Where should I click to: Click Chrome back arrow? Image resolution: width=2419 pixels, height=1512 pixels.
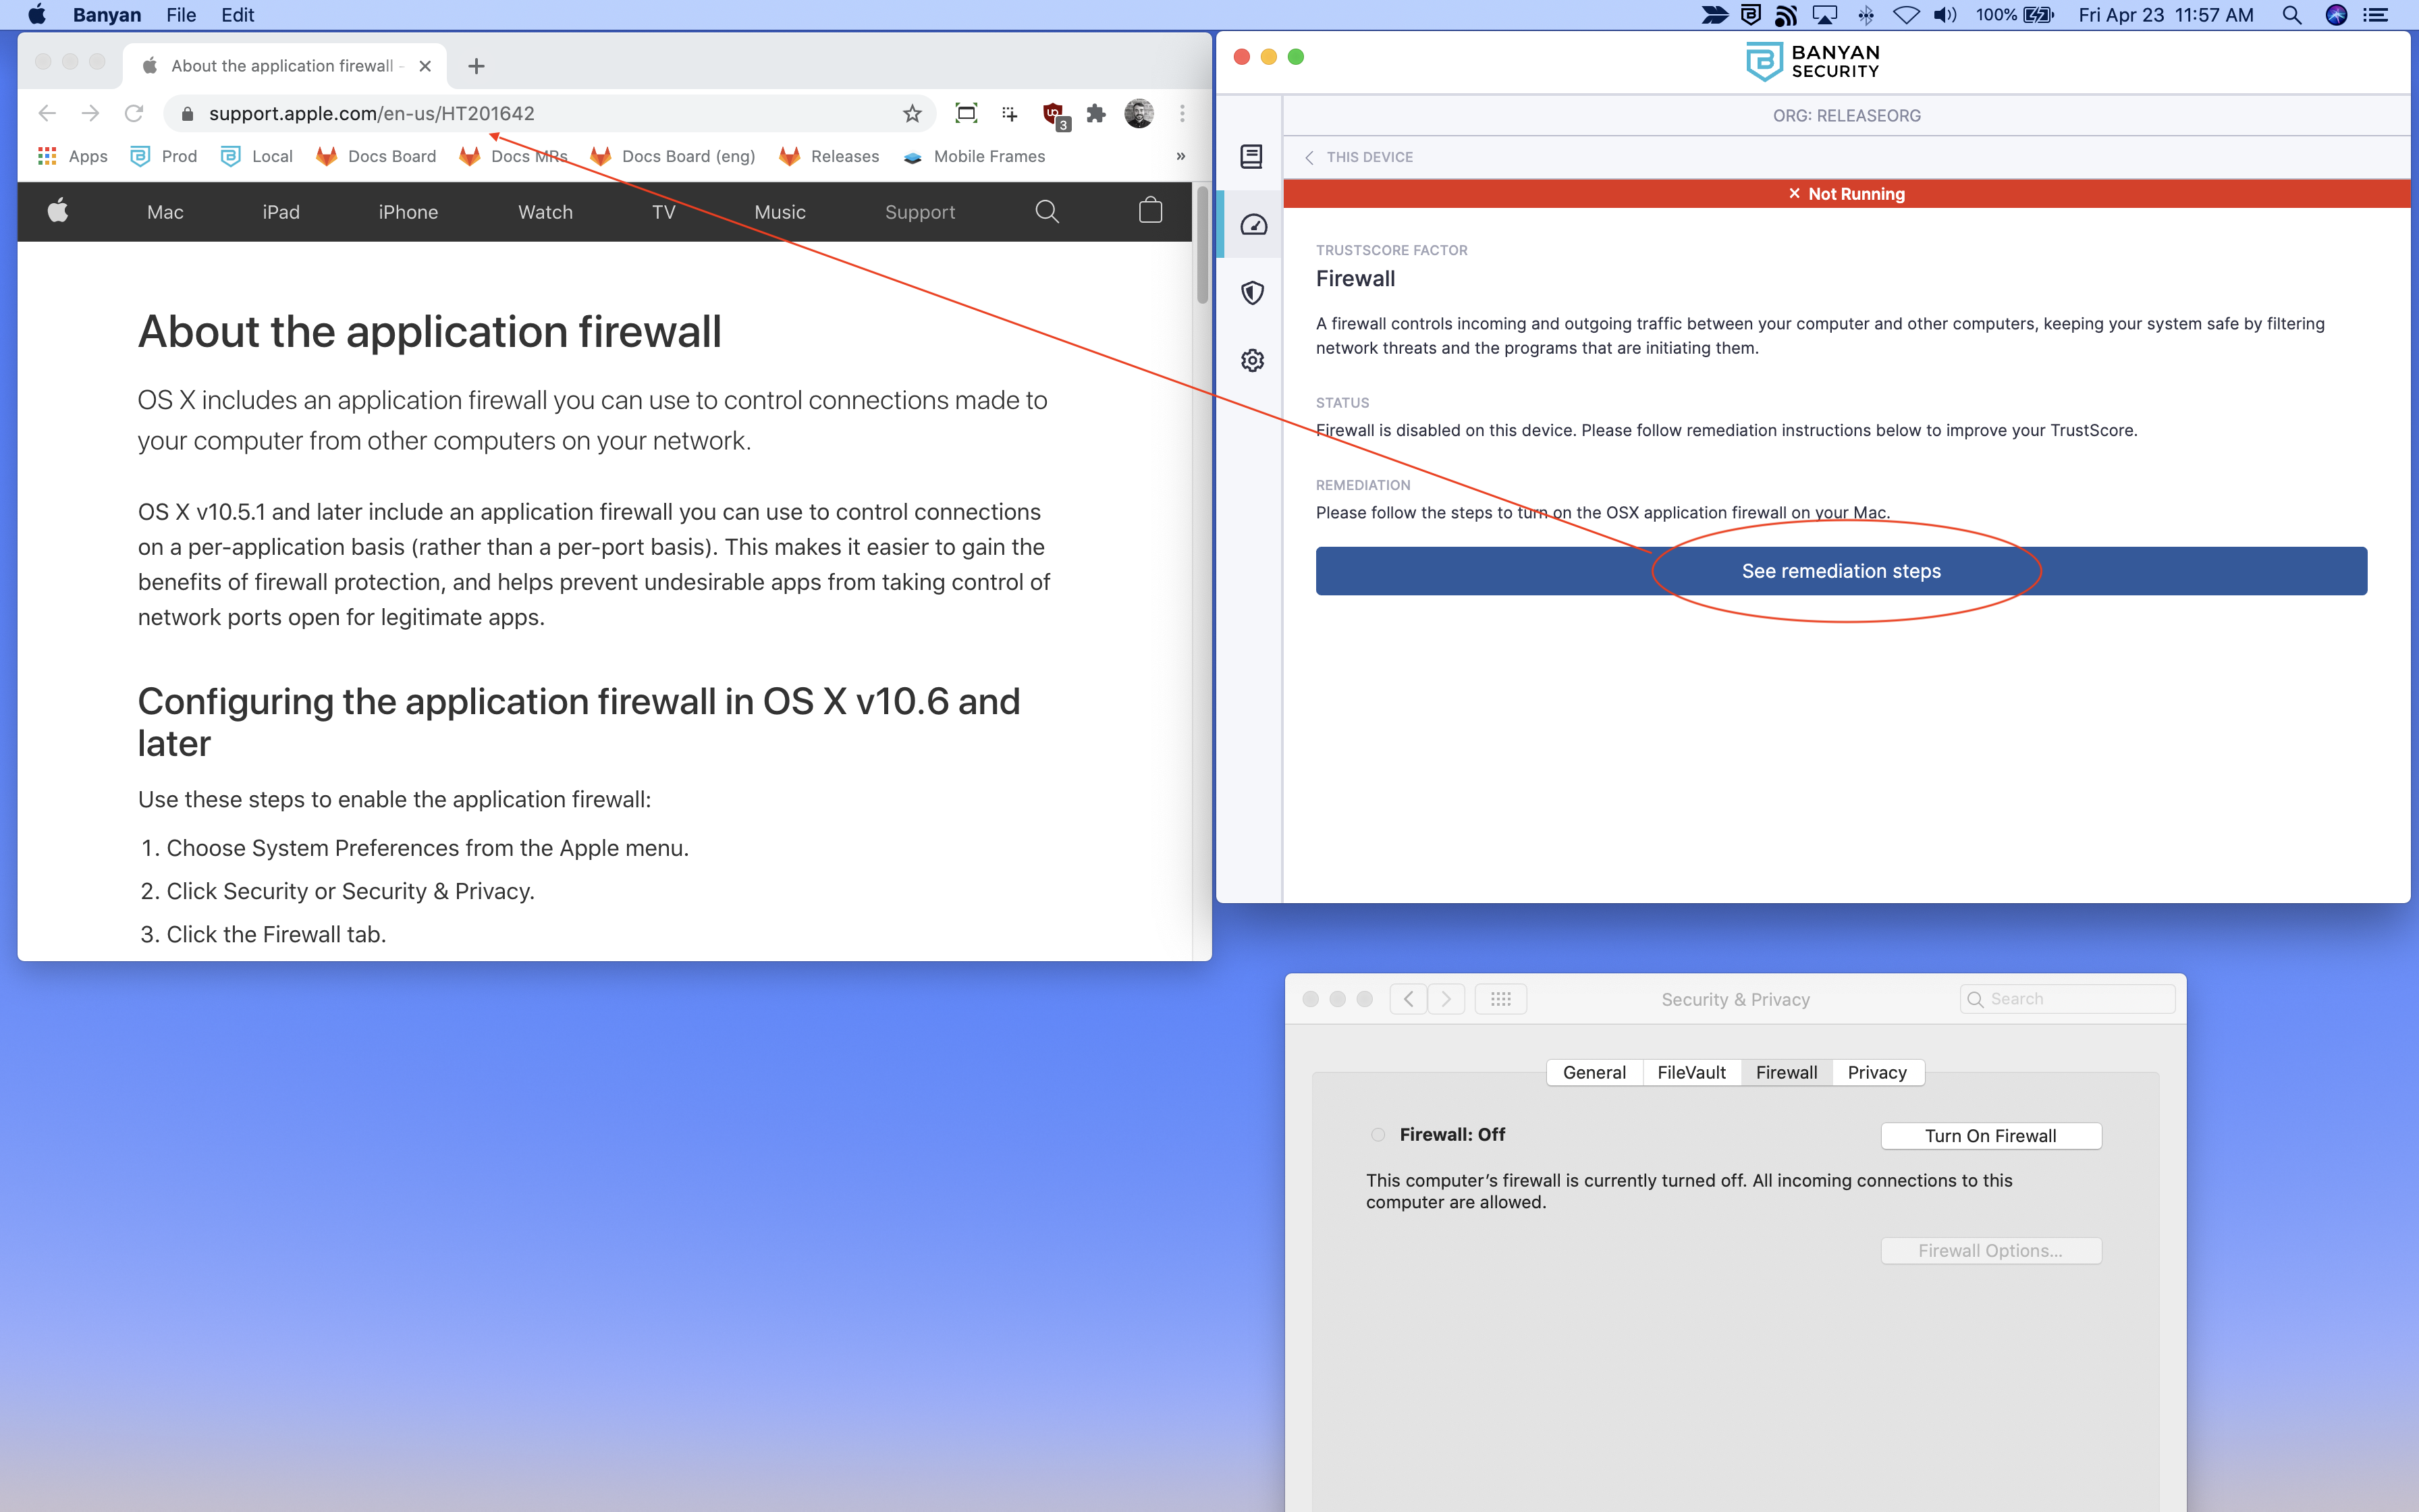click(47, 113)
